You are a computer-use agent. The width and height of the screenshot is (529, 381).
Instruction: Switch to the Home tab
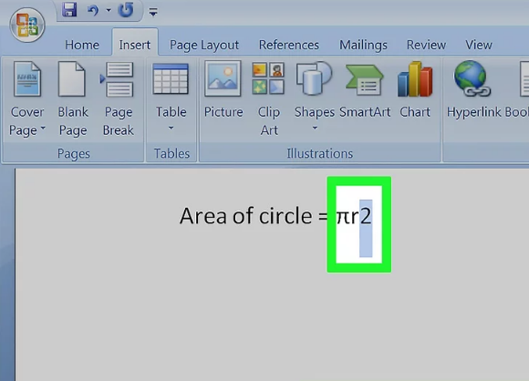click(82, 45)
